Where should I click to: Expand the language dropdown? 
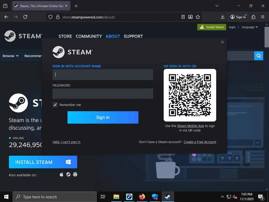(250, 27)
